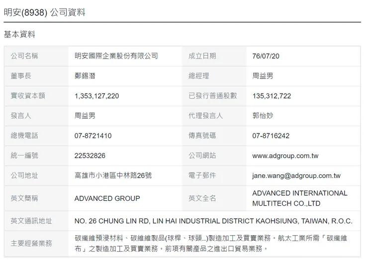Click the main phone number 07-8721410

(x=93, y=135)
